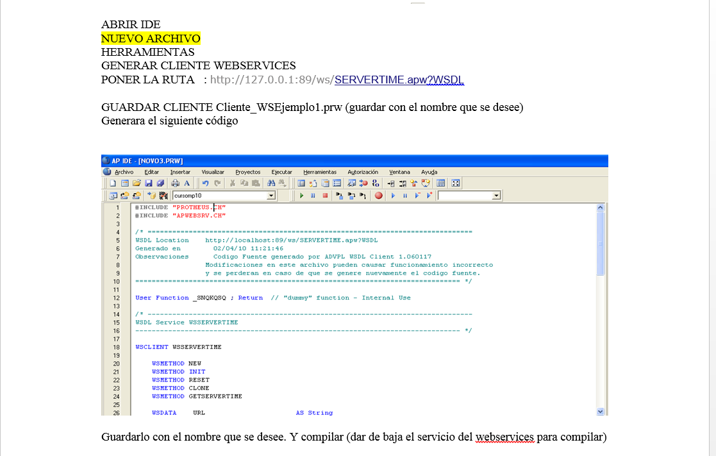Click the green Play run icon
This screenshot has width=716, height=456.
(301, 196)
